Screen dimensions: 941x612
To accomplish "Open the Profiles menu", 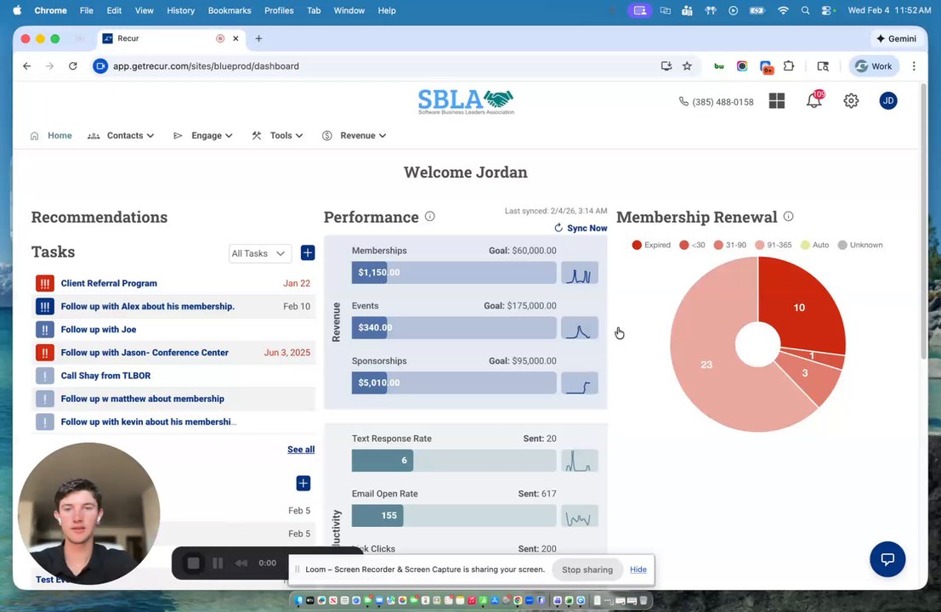I will 279,10.
